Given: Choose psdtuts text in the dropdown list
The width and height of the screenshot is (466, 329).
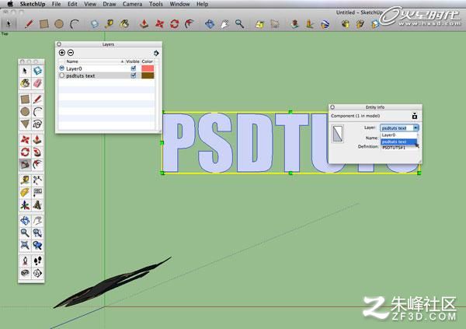Looking at the screenshot, I should (x=399, y=142).
